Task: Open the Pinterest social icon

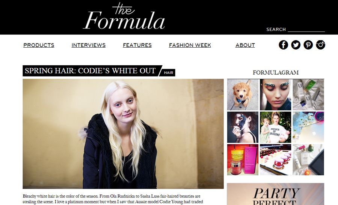Action: click(x=308, y=45)
